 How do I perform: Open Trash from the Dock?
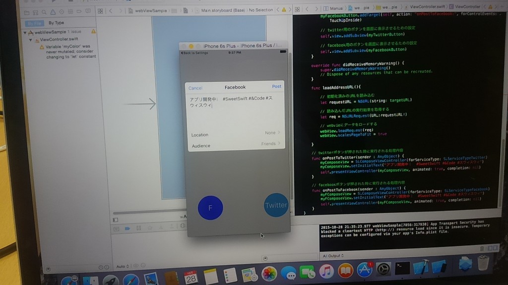tap(483, 263)
